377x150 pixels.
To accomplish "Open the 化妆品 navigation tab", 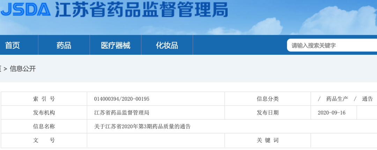I will pyautogui.click(x=167, y=45).
